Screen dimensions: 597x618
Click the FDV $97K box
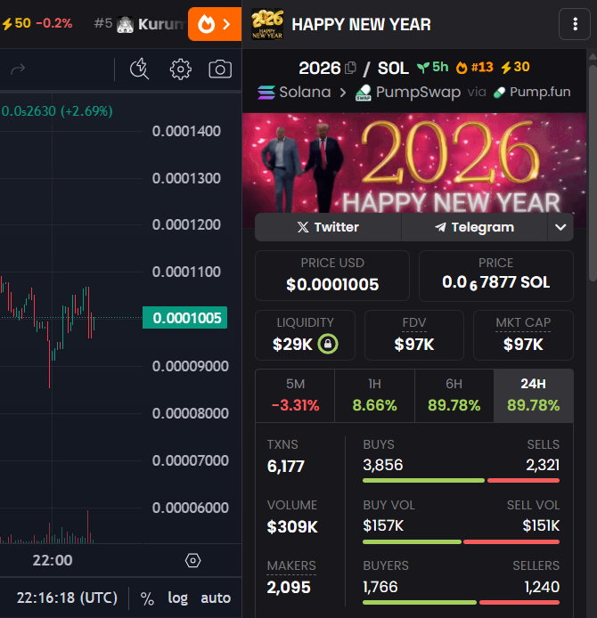pyautogui.click(x=414, y=335)
